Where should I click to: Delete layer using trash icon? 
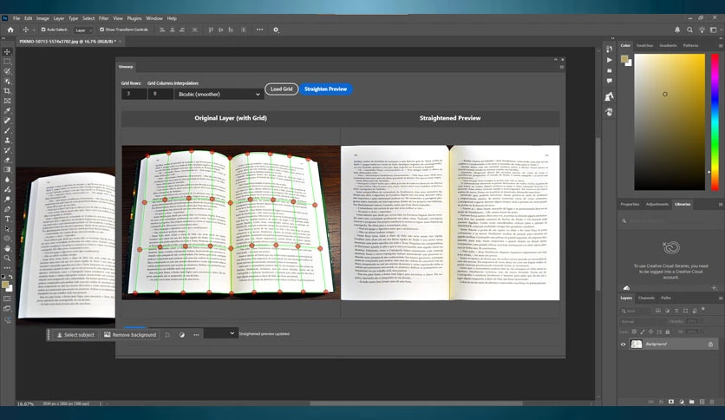coord(712,402)
